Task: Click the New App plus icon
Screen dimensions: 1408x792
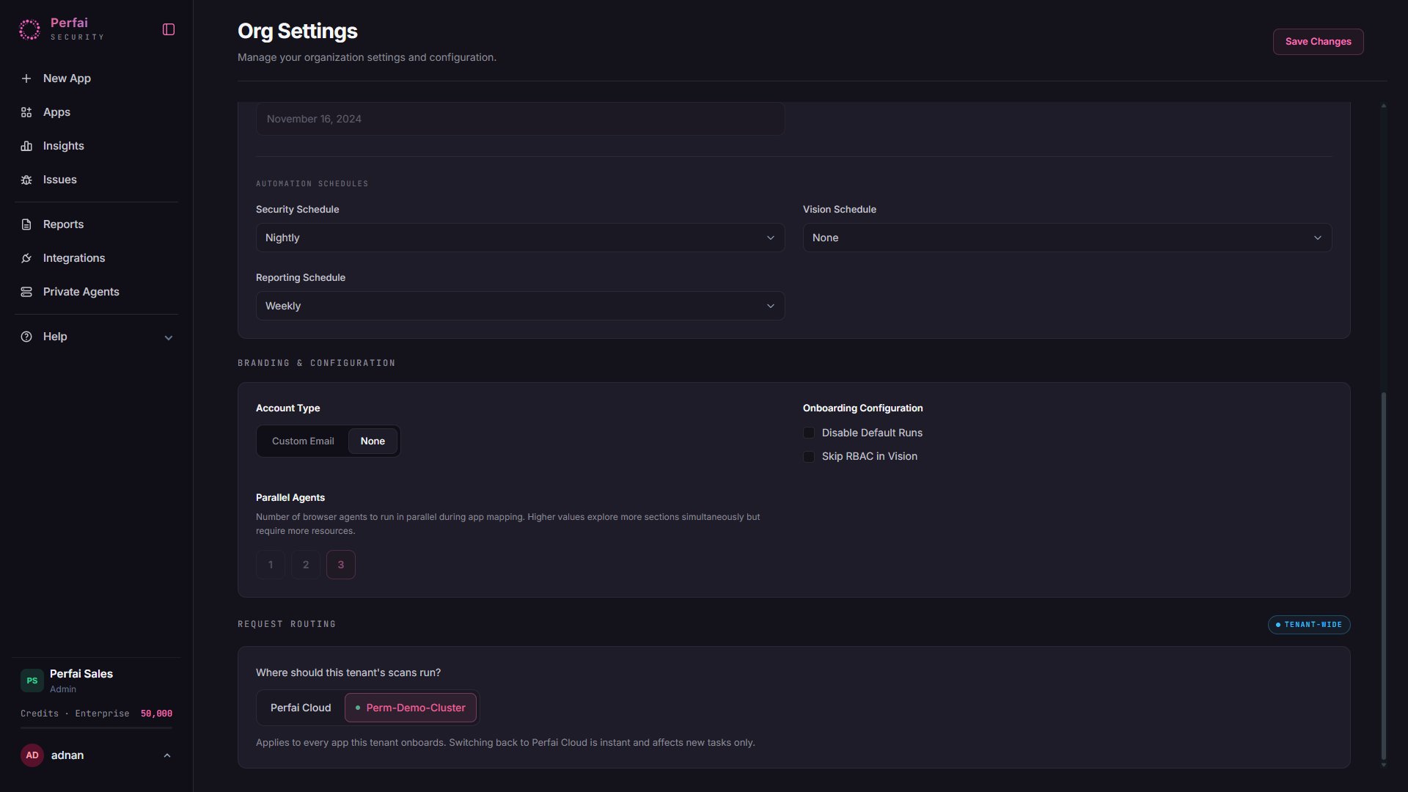Action: coord(26,78)
